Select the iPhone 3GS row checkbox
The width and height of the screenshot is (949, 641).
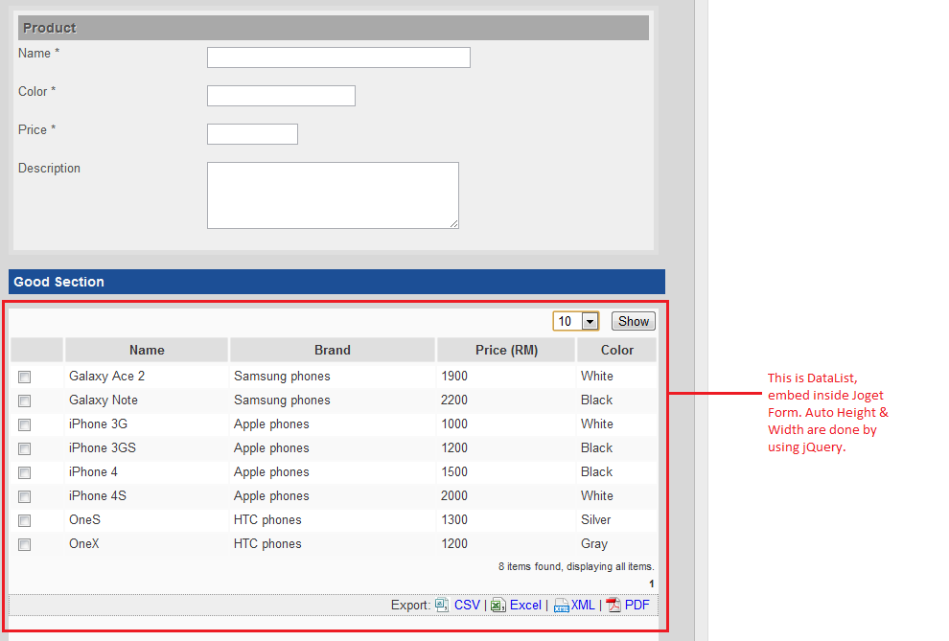pos(24,448)
